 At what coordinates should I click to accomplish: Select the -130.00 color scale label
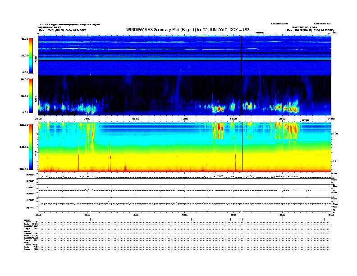[23, 125]
